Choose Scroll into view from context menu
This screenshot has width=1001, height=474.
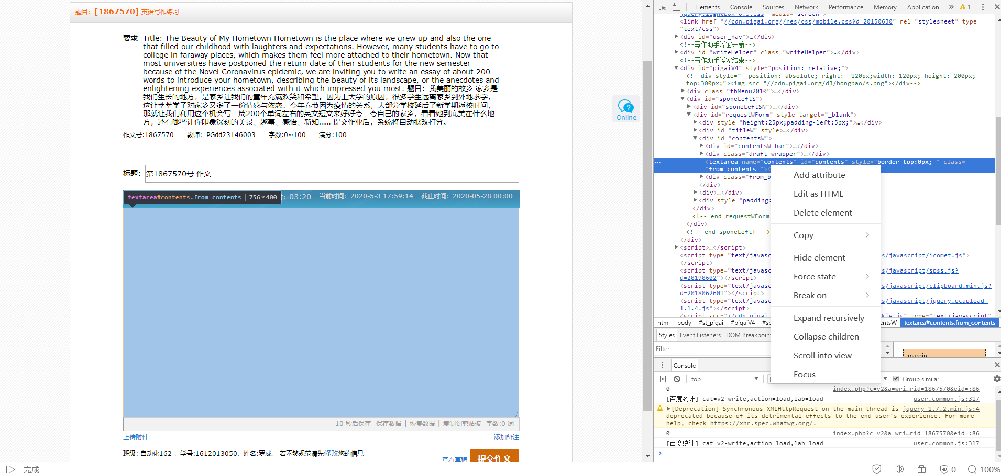point(826,356)
